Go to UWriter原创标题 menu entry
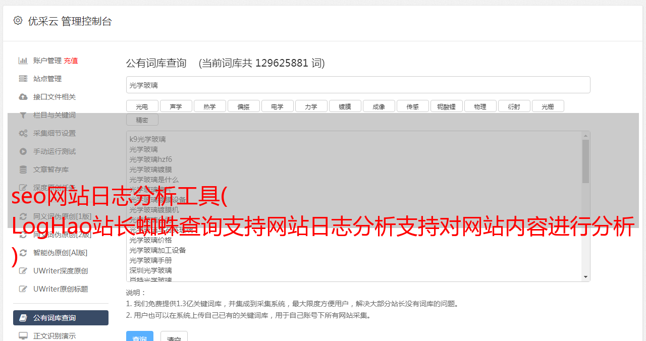Screen dimensions: 646x341 pos(61,289)
